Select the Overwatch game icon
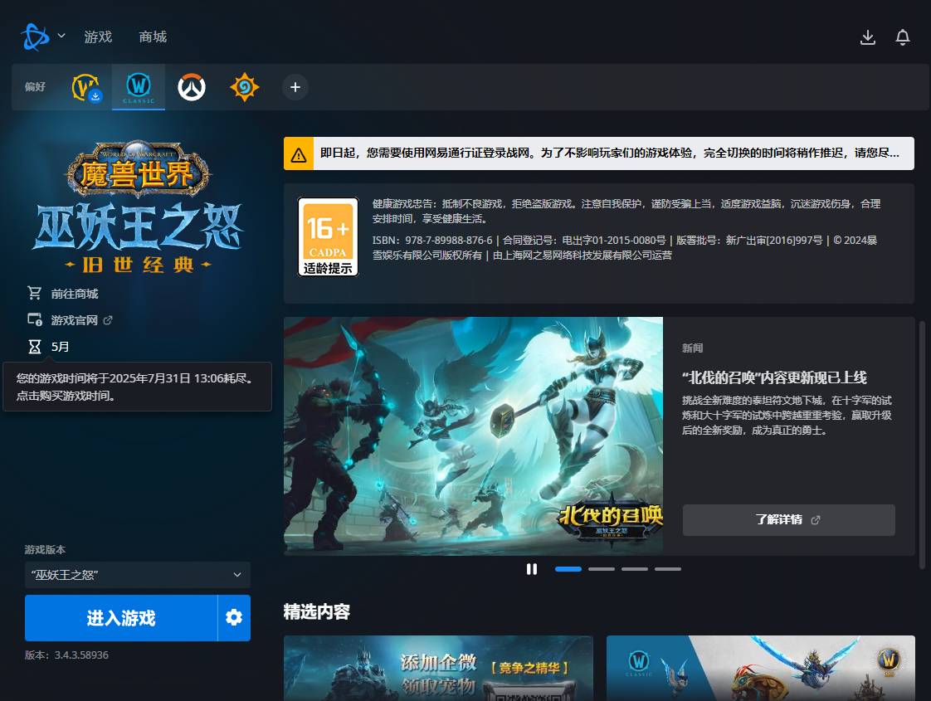This screenshot has width=931, height=701. [191, 87]
